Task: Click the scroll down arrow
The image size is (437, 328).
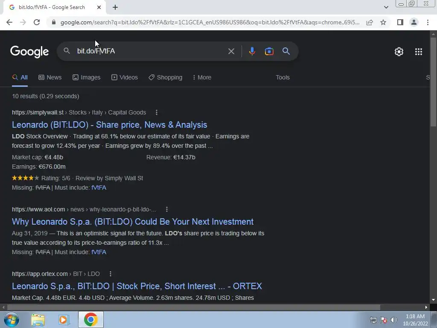Action: point(433,300)
